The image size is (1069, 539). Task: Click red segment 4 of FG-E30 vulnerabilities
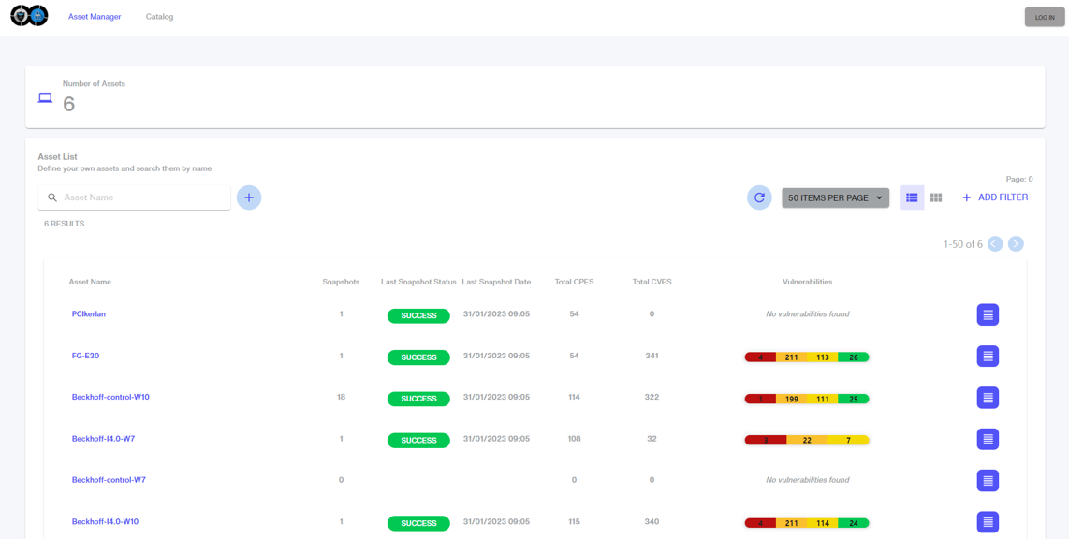(x=760, y=357)
